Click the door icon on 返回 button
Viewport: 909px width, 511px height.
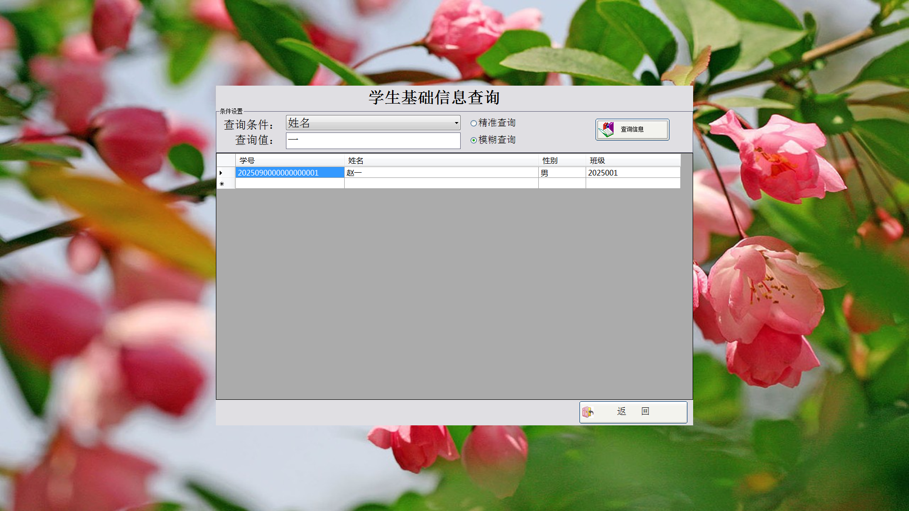588,412
